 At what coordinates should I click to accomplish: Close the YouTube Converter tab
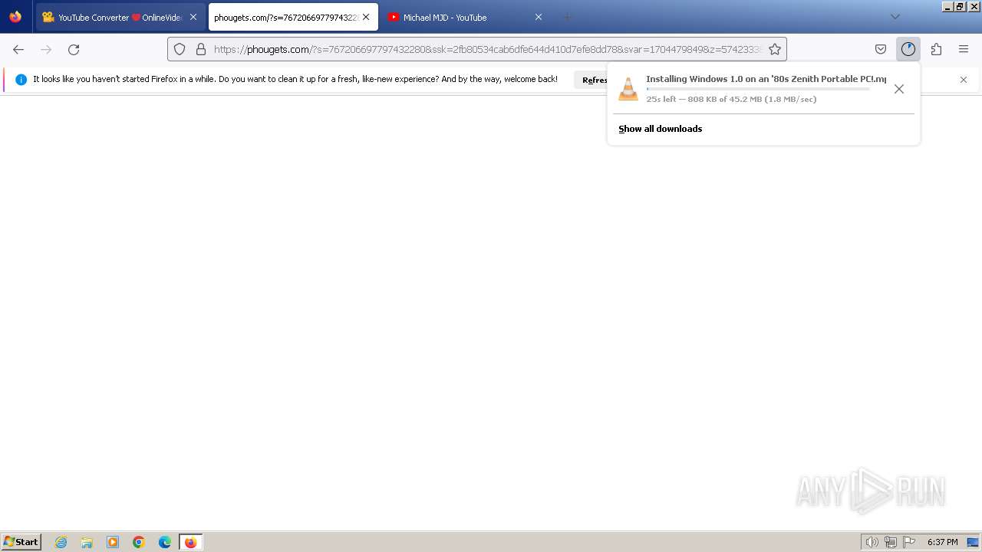pos(193,17)
